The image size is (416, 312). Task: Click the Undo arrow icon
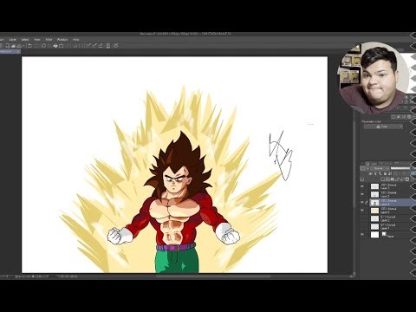(29, 46)
